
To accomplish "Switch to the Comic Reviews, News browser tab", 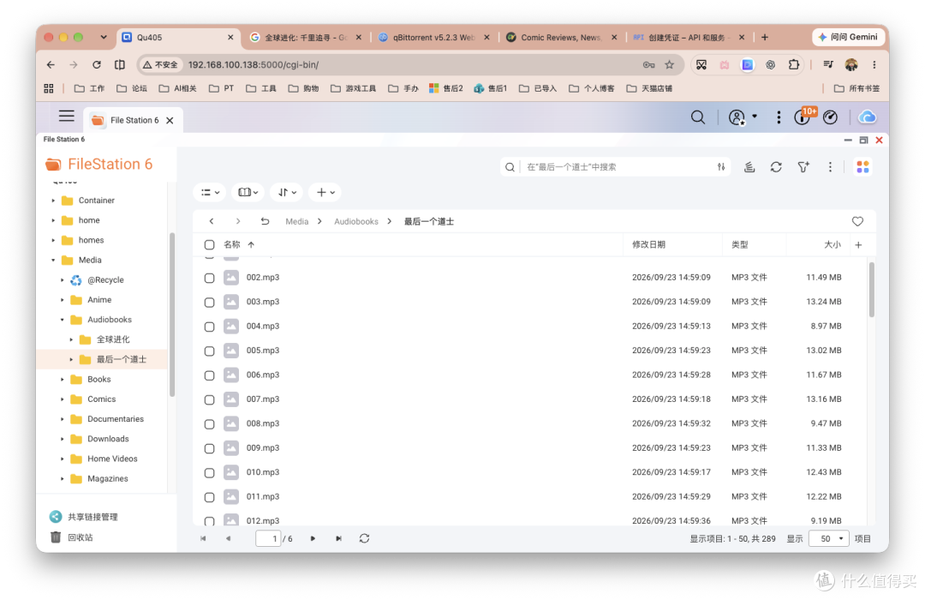I will (561, 37).
